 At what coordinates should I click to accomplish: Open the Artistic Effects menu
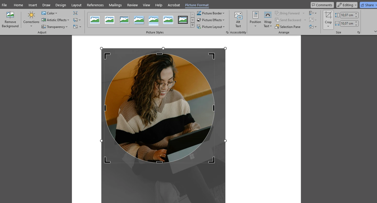tap(55, 20)
